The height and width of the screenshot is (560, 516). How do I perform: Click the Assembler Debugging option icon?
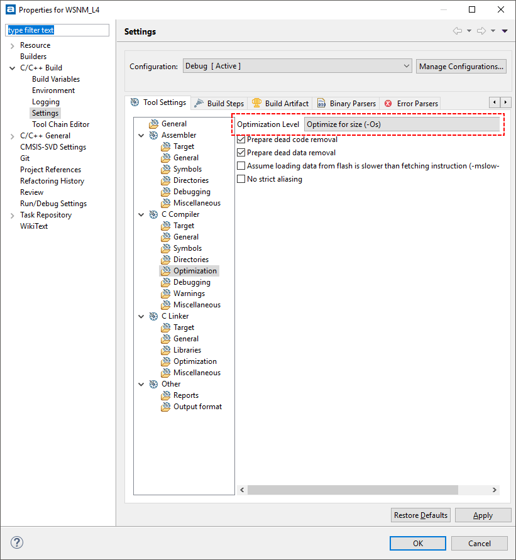165,192
